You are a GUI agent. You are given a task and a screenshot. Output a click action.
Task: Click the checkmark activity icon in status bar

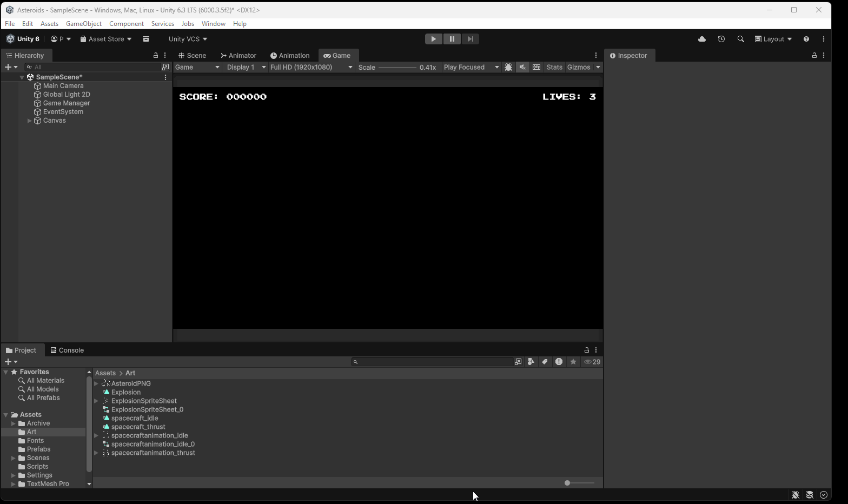point(824,495)
